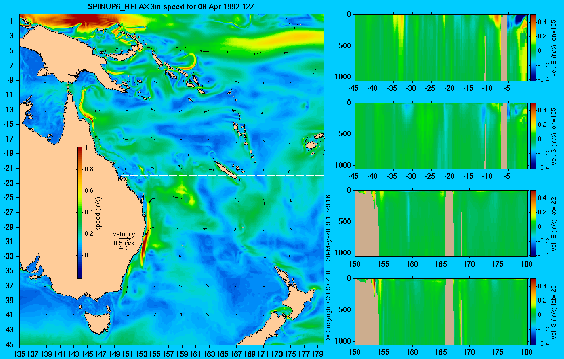This screenshot has height=359, width=564.
Task: Click "167" on the map longitude axis
Action: coord(236,354)
